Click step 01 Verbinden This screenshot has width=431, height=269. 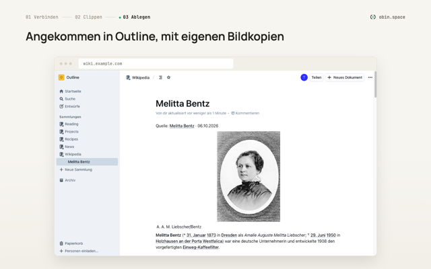point(42,17)
